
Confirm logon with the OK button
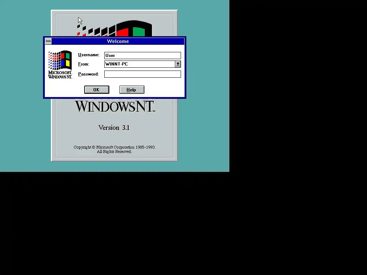97,90
